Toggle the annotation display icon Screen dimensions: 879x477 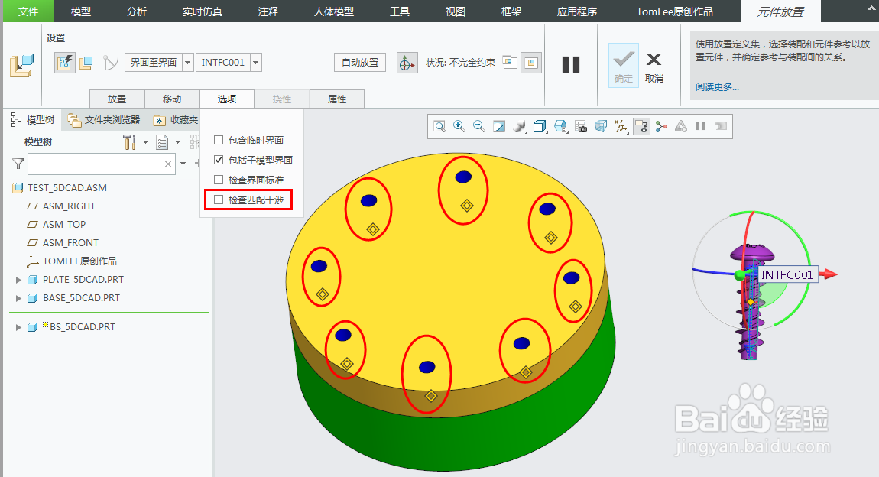point(641,126)
